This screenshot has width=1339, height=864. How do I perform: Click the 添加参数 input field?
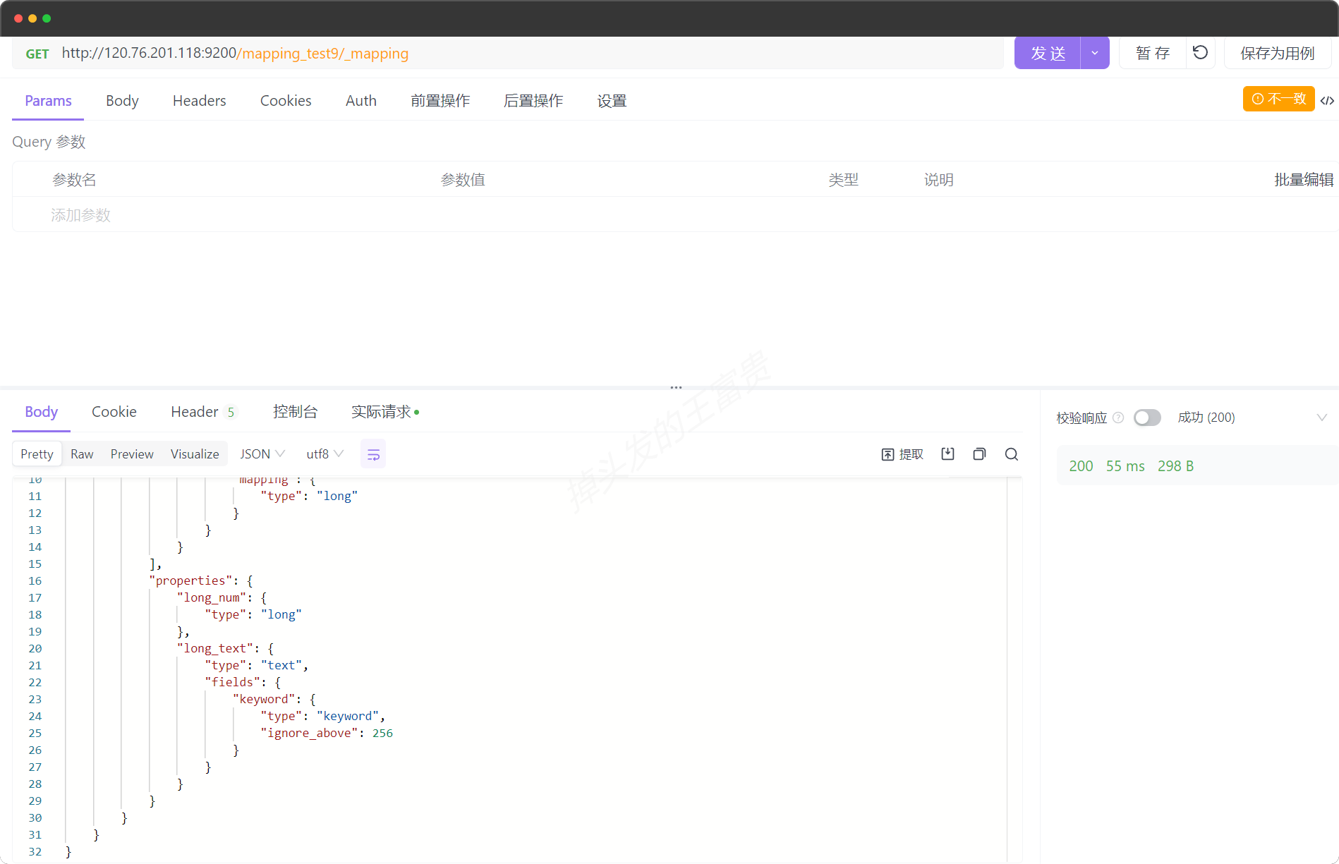81,215
